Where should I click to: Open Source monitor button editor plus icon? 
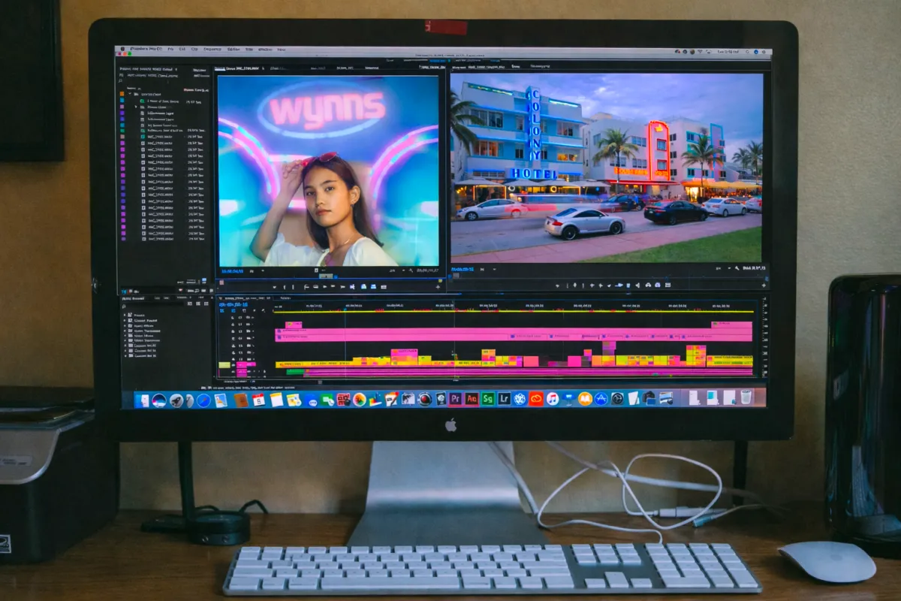[438, 287]
